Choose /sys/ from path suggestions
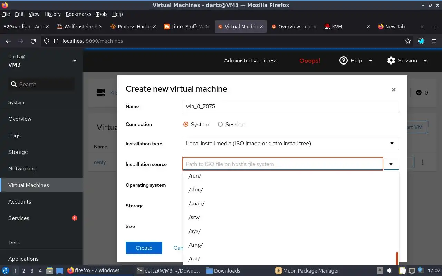Viewport: 442px width, 276px height. pos(291,231)
